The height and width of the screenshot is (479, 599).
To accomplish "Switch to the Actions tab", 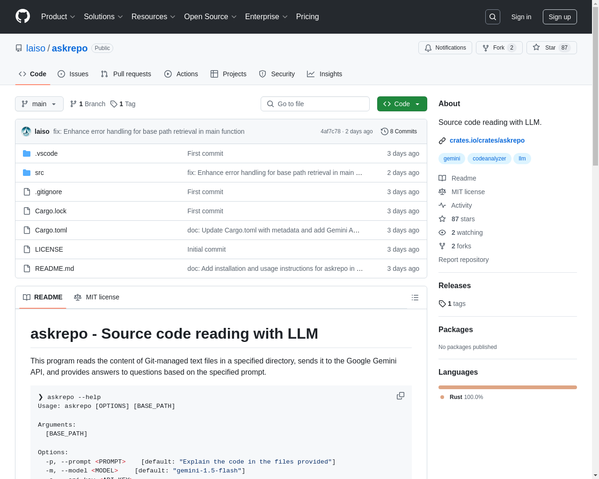I will tap(181, 74).
